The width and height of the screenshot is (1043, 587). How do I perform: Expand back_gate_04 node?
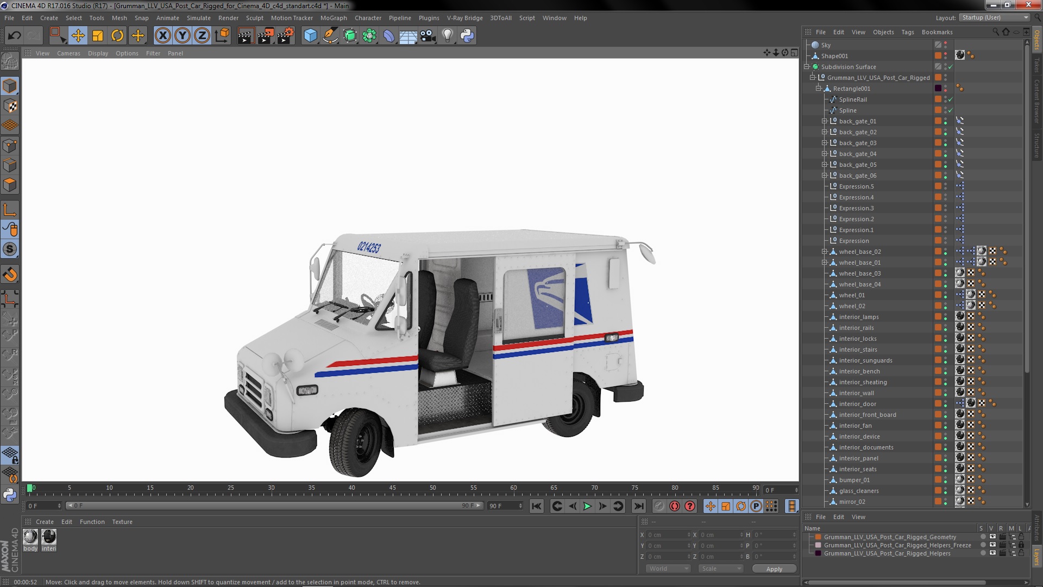click(825, 154)
